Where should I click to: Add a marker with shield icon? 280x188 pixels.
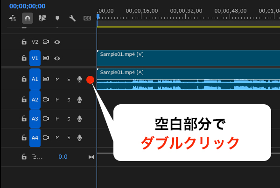[57, 18]
